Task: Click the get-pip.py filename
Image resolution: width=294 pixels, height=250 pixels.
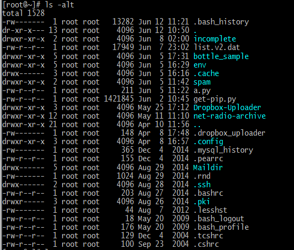Action: pyautogui.click(x=215, y=99)
